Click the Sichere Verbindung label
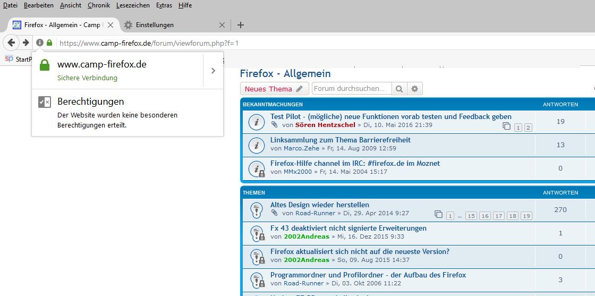 click(x=87, y=78)
